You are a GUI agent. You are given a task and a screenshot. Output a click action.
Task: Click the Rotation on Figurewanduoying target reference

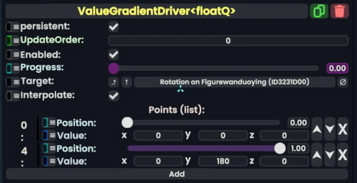[x=234, y=82]
